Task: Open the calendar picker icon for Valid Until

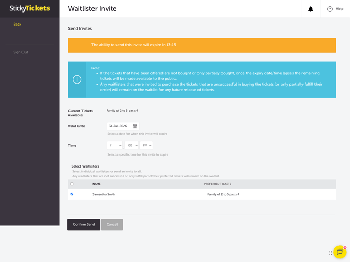Action: point(135,126)
